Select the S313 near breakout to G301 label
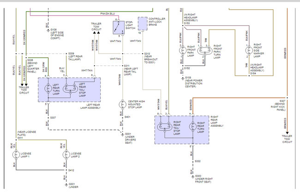The width and height of the screenshot is (300, 194). pos(151,58)
